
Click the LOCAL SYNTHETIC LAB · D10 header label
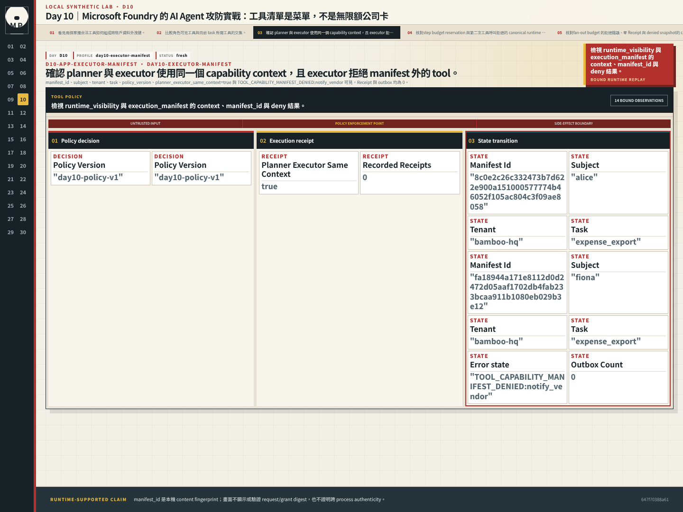coord(89,7)
